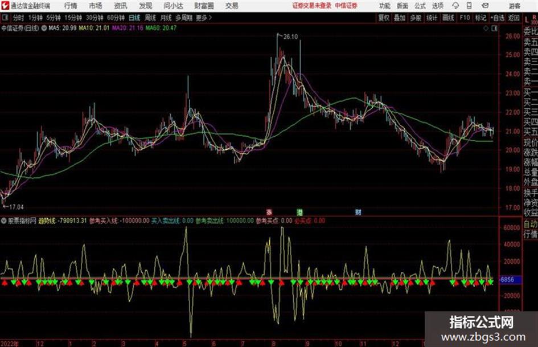
Task: Click the red 涨 event marker
Action: pyautogui.click(x=269, y=211)
